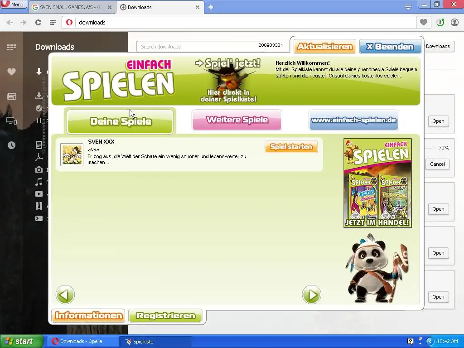Screen dimensions: 464x348
Task: Bookmark page with heart icon in address bar
Action: 424,22
